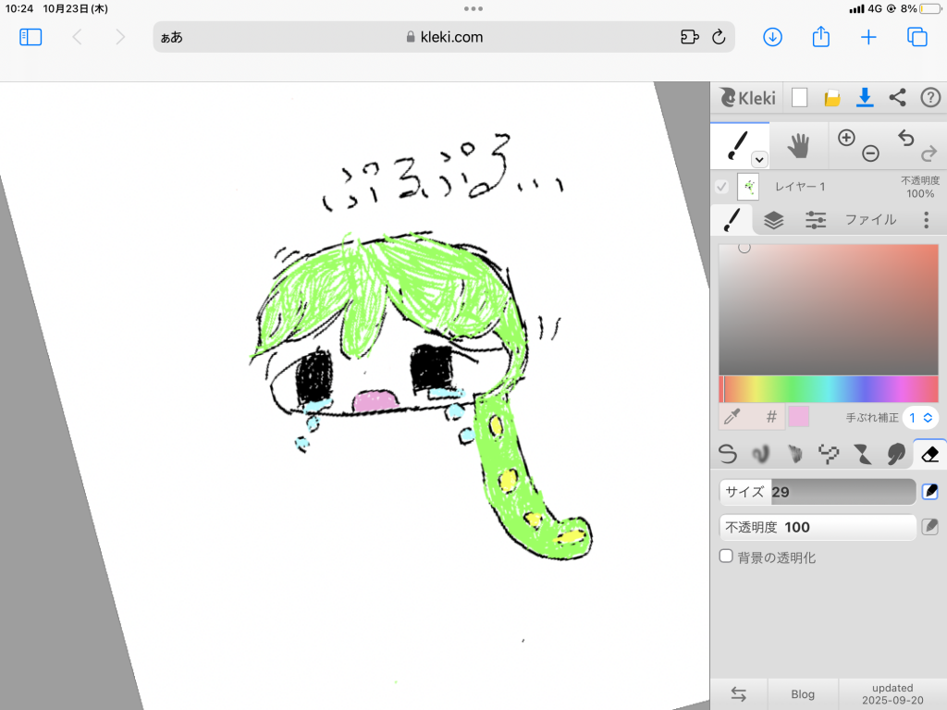Create new image with blank page icon
Image resolution: width=947 pixels, height=710 pixels.
pos(800,97)
